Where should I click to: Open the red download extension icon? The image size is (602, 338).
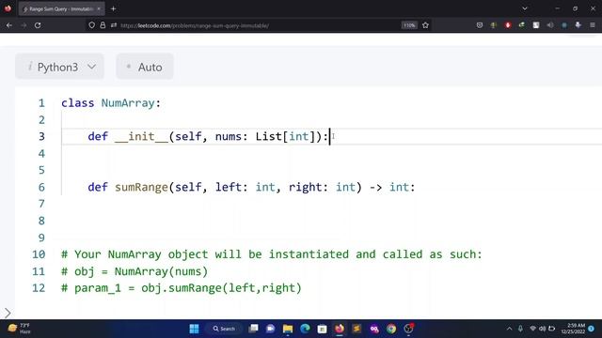click(508, 25)
